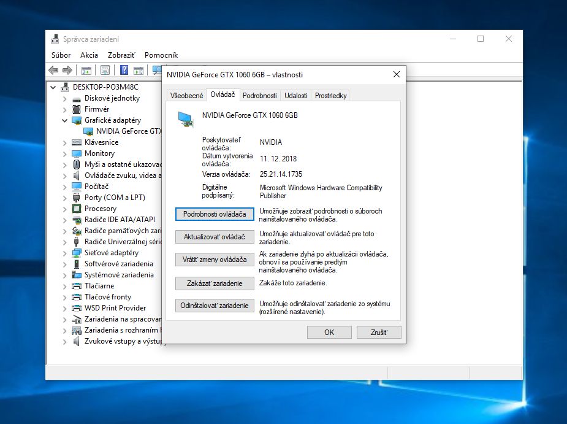Click the Procesory CPU icon

(x=76, y=209)
